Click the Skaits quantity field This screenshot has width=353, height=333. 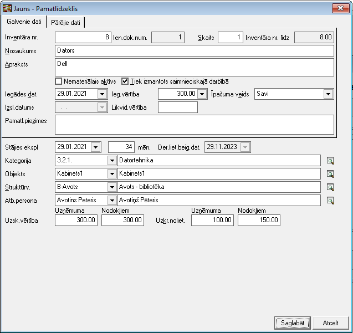pyautogui.click(x=231, y=37)
